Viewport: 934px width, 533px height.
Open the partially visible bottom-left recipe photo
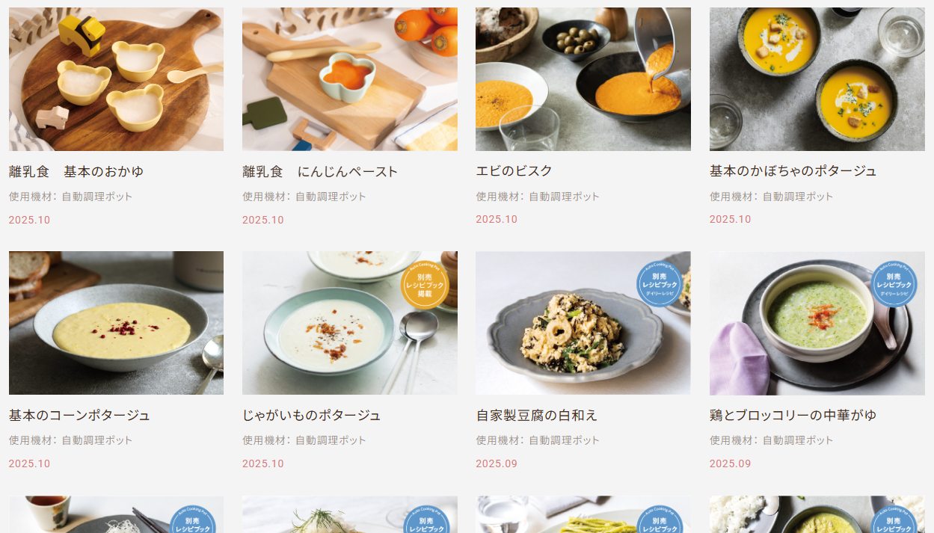click(x=116, y=514)
